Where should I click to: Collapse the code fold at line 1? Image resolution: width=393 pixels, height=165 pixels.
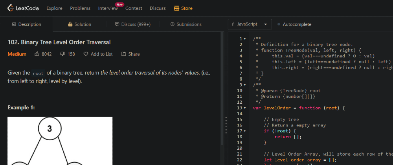(244, 39)
